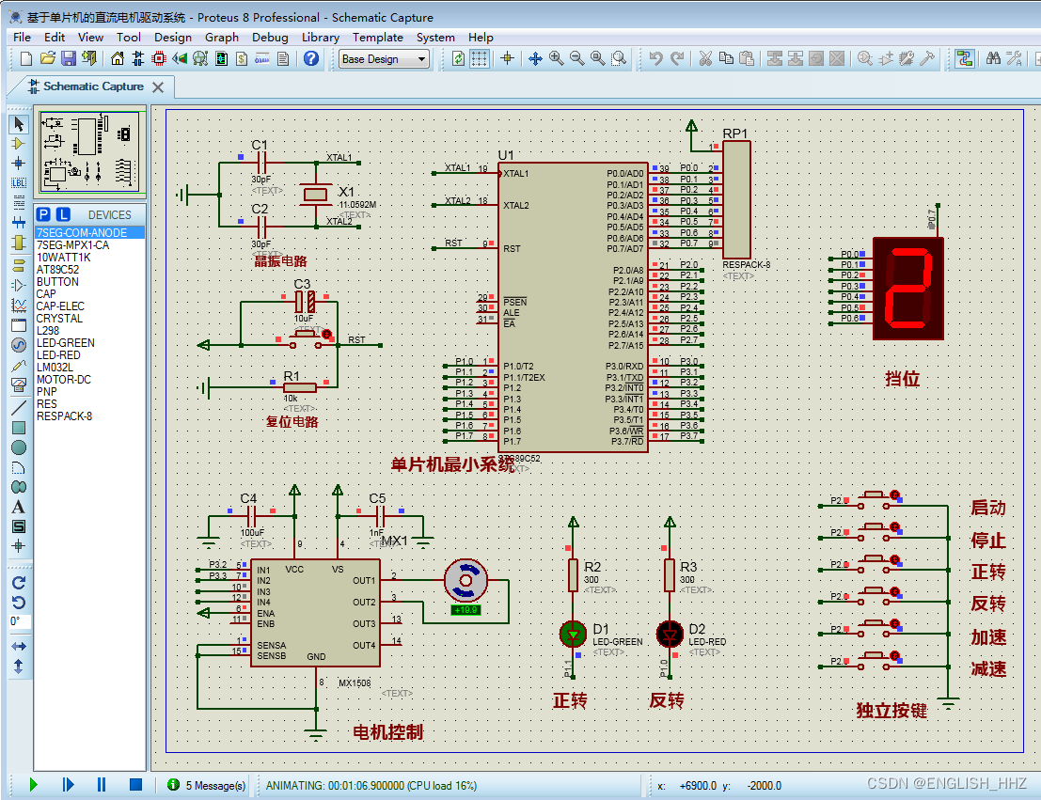The width and height of the screenshot is (1041, 800).
Task: Select the Component mode tool
Action: [19, 144]
